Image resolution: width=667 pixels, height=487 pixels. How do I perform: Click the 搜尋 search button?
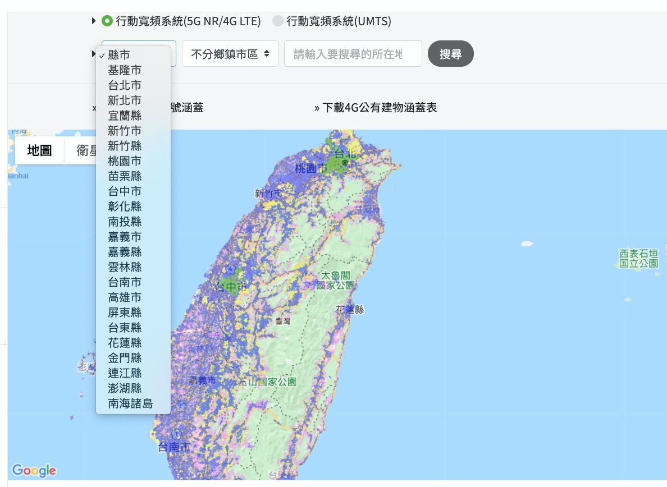pyautogui.click(x=450, y=54)
